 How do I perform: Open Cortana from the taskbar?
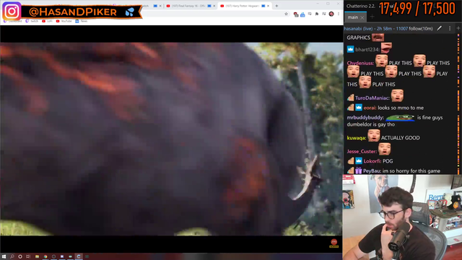tap(20, 256)
